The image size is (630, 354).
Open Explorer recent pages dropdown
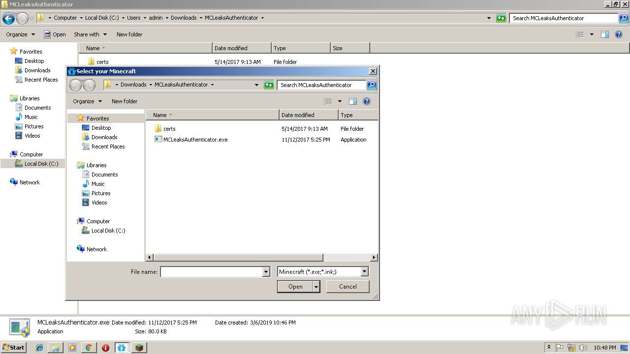[x=31, y=18]
